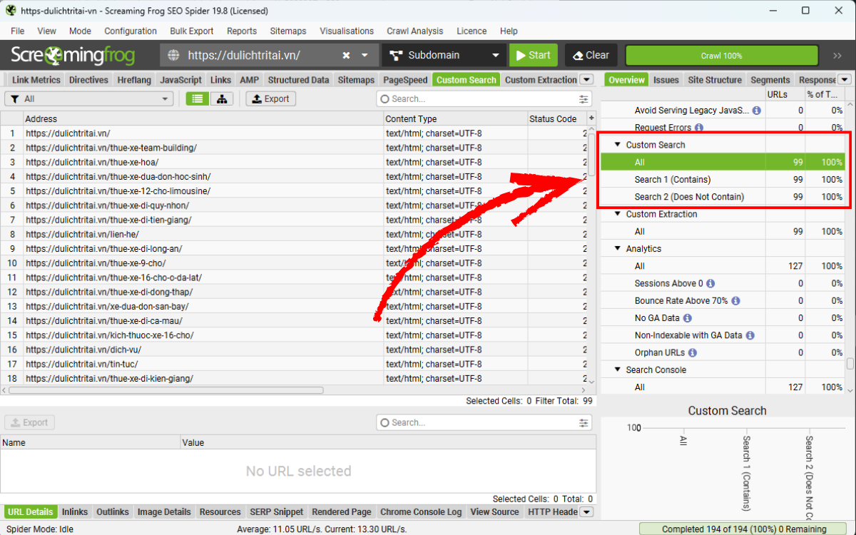Click info icon beside Orphan URLs

pos(692,353)
